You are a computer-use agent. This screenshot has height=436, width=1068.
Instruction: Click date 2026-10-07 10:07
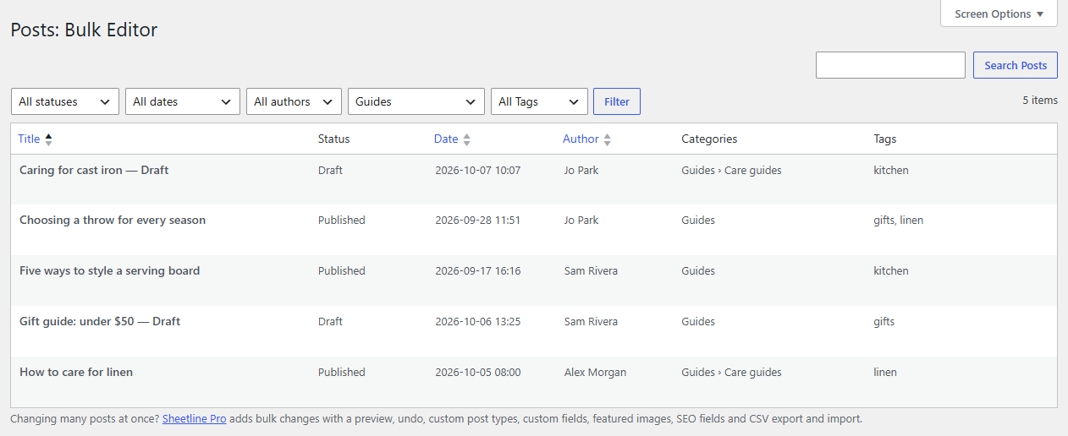[478, 170]
